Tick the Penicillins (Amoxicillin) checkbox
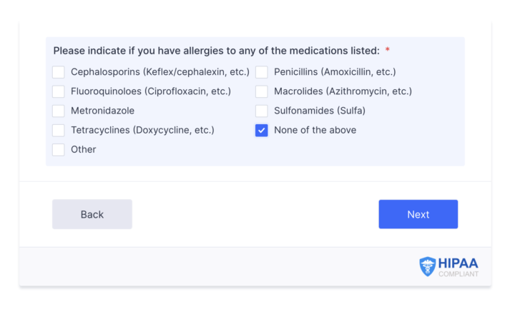Viewport: 515px width, 309px height. click(x=262, y=72)
